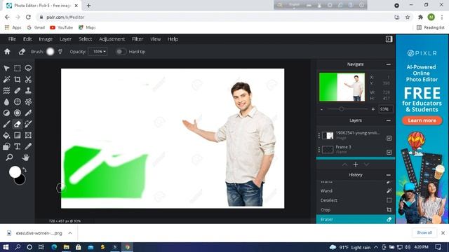Click Show all downloads button
The image size is (449, 252).
coord(424,233)
